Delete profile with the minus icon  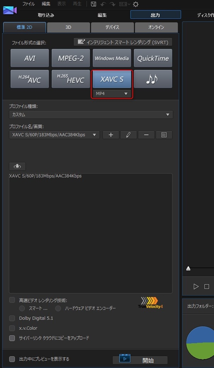pyautogui.click(x=146, y=135)
